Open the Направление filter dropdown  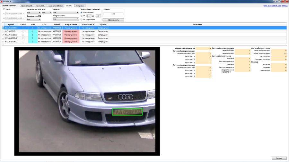66,19
